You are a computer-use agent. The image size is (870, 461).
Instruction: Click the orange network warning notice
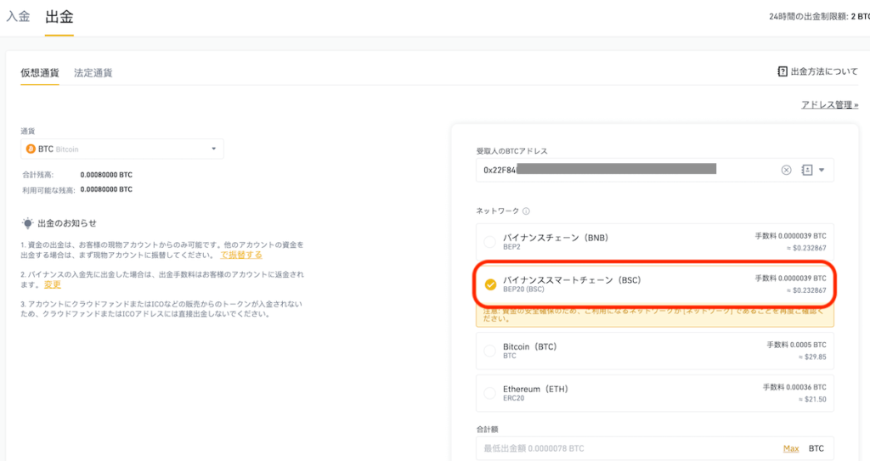655,316
